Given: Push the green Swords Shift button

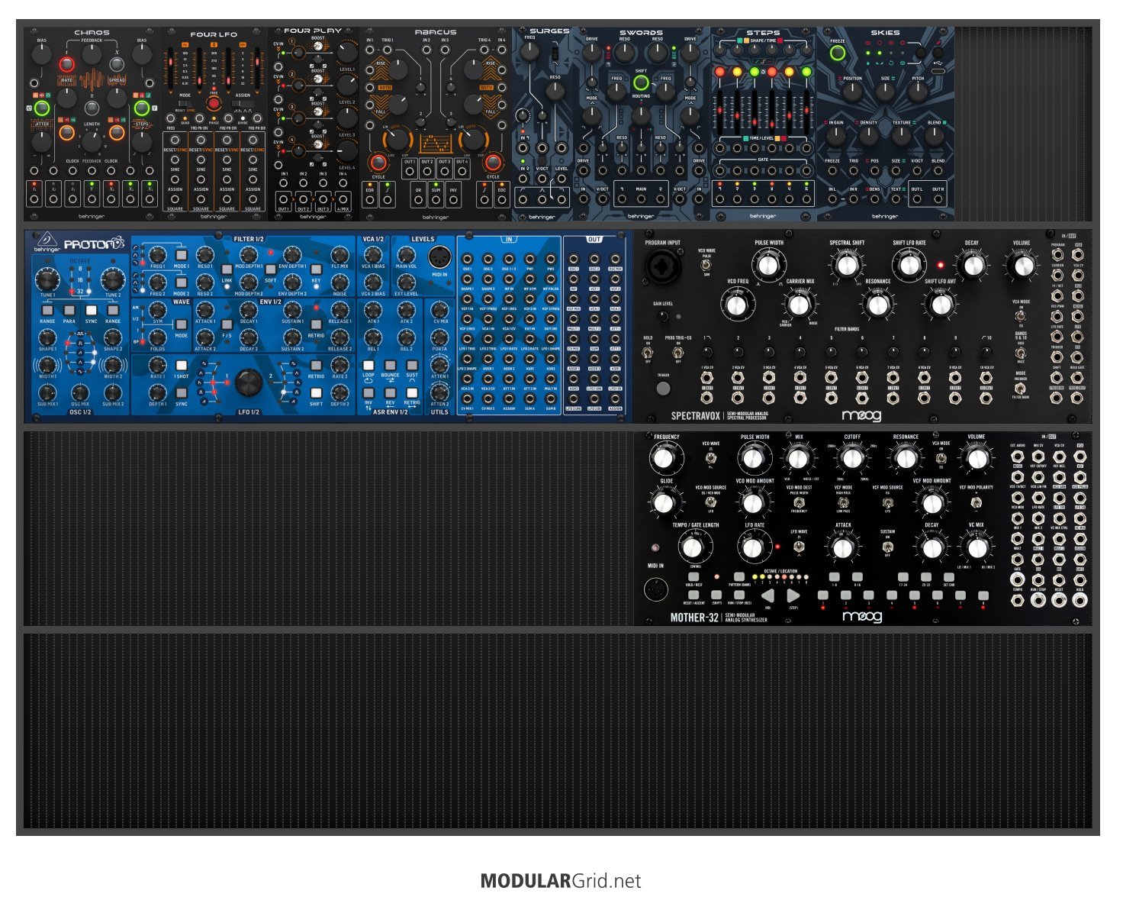Looking at the screenshot, I should 641,82.
